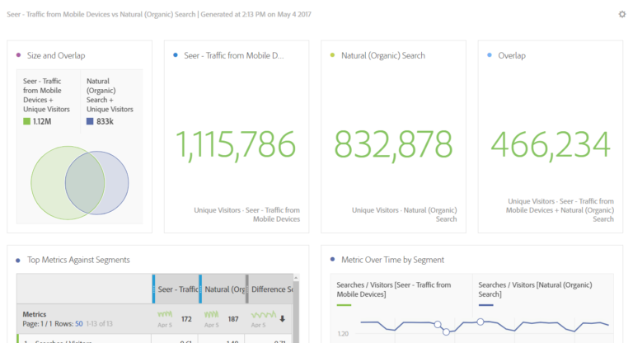Open the panel settings gear icon

(x=622, y=14)
